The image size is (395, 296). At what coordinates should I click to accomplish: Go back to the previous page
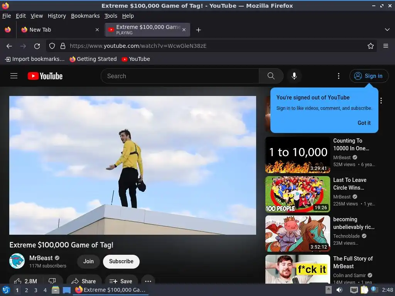coord(9,46)
